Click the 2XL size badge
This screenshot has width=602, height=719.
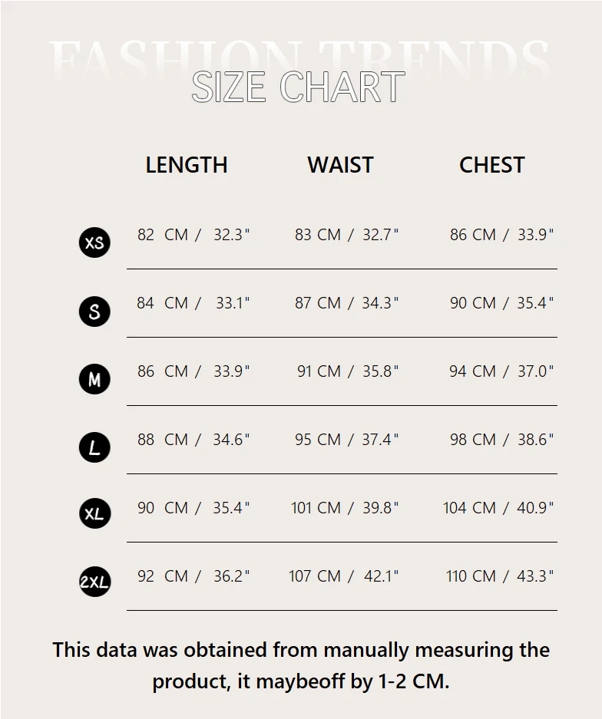coord(94,582)
